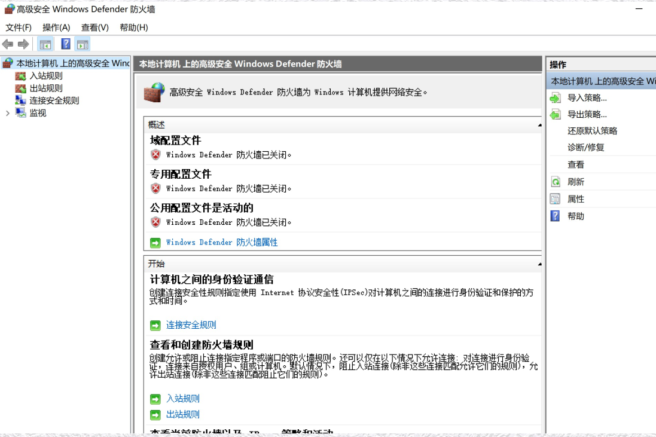Toggle the show/hide action pane toolbar icon
656x437 pixels.
83,44
